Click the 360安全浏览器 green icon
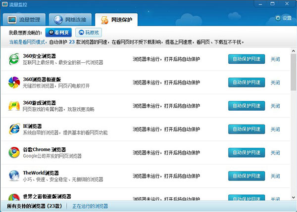This screenshot has width=297, height=212. (14, 59)
